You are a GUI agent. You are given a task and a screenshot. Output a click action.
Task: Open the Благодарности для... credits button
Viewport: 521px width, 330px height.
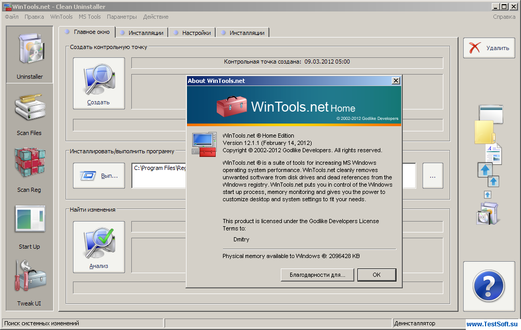(x=317, y=275)
